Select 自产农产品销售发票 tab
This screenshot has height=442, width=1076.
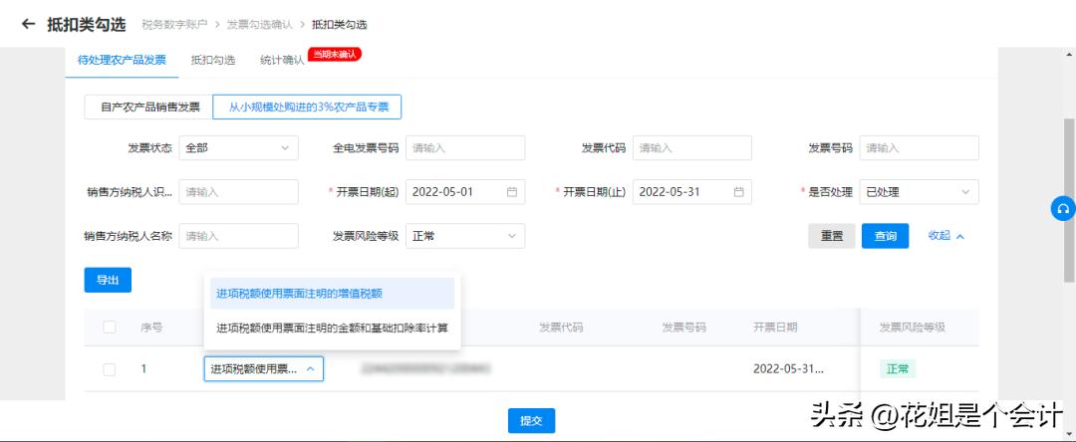[148, 107]
